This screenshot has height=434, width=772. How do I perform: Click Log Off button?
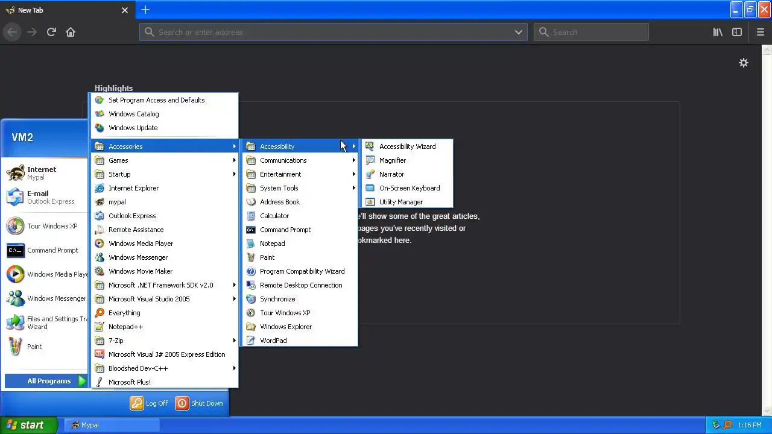pos(149,403)
